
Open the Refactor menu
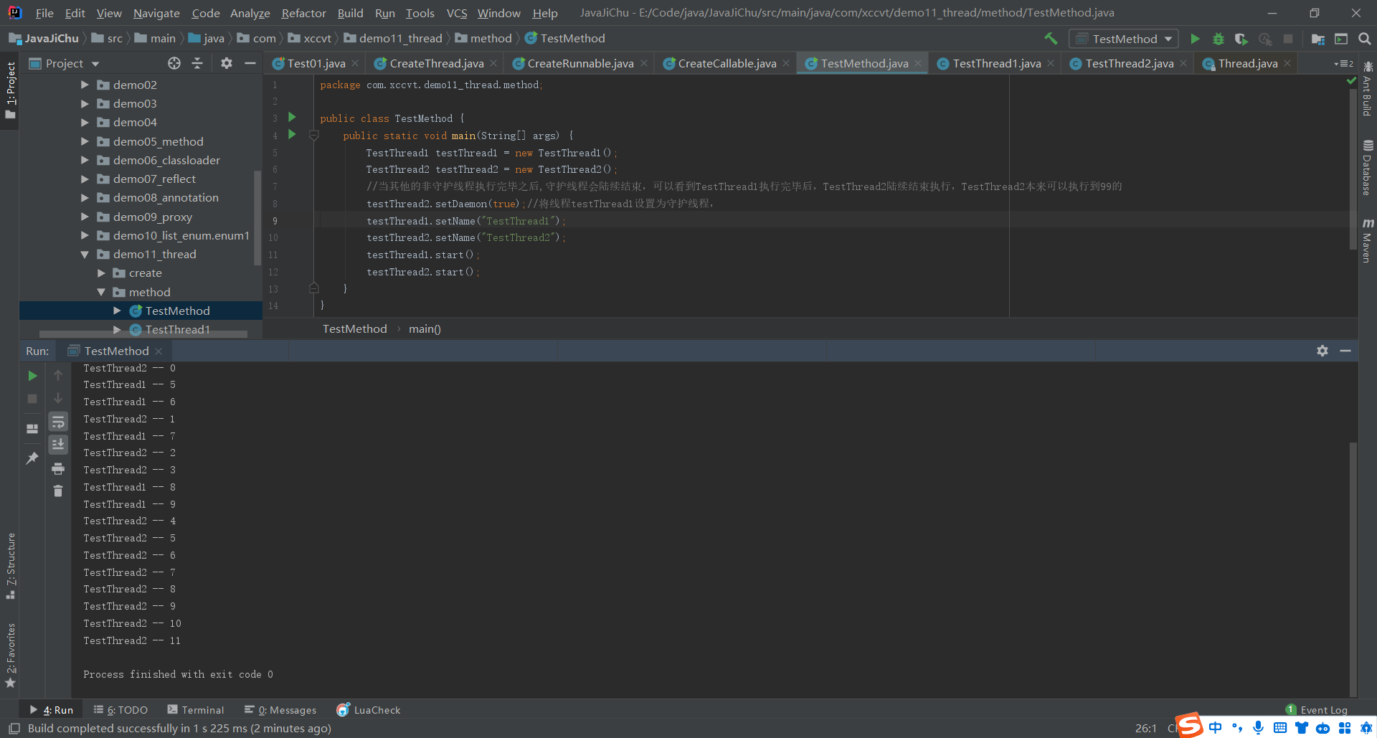click(303, 13)
